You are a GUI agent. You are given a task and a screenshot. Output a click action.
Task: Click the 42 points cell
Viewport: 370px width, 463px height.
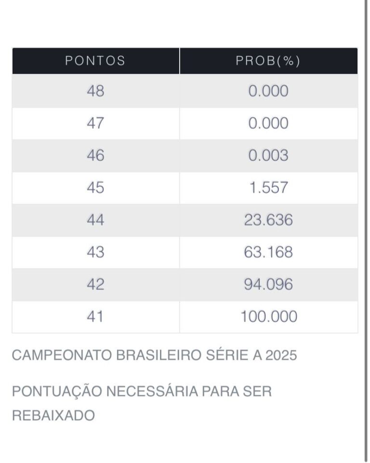[x=95, y=285]
